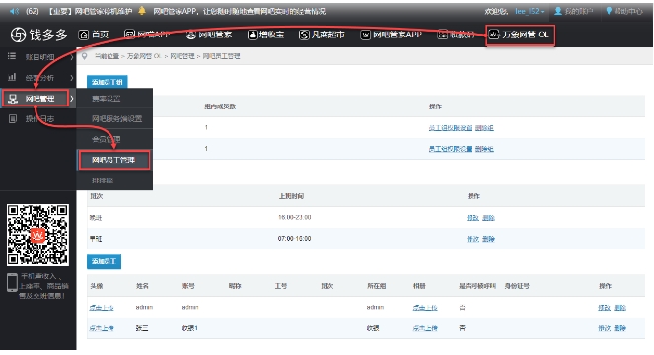Image resolution: width=654 pixels, height=355 pixels.
Task: Click the yellow notification bell icon
Action: click(142, 11)
